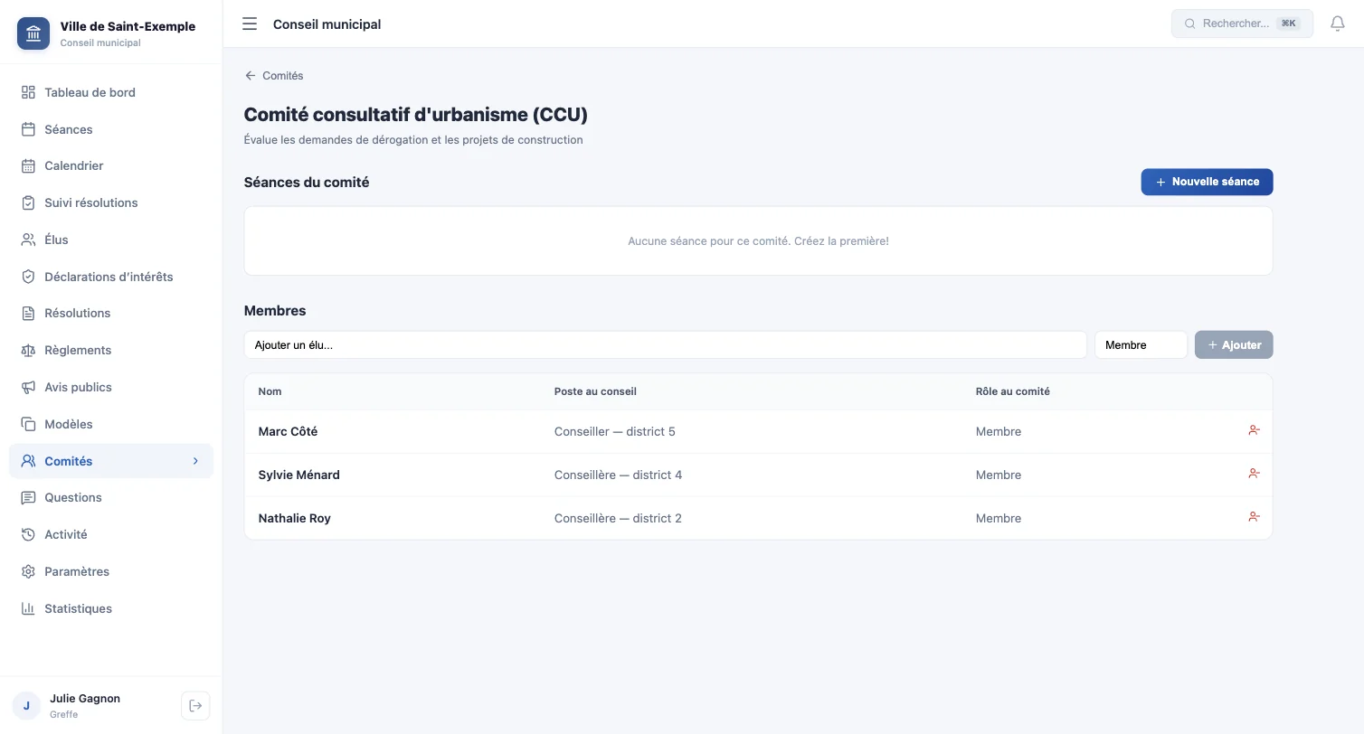The height and width of the screenshot is (734, 1364).
Task: Remove Sylvie Ménard from the committee
Action: [1254, 474]
